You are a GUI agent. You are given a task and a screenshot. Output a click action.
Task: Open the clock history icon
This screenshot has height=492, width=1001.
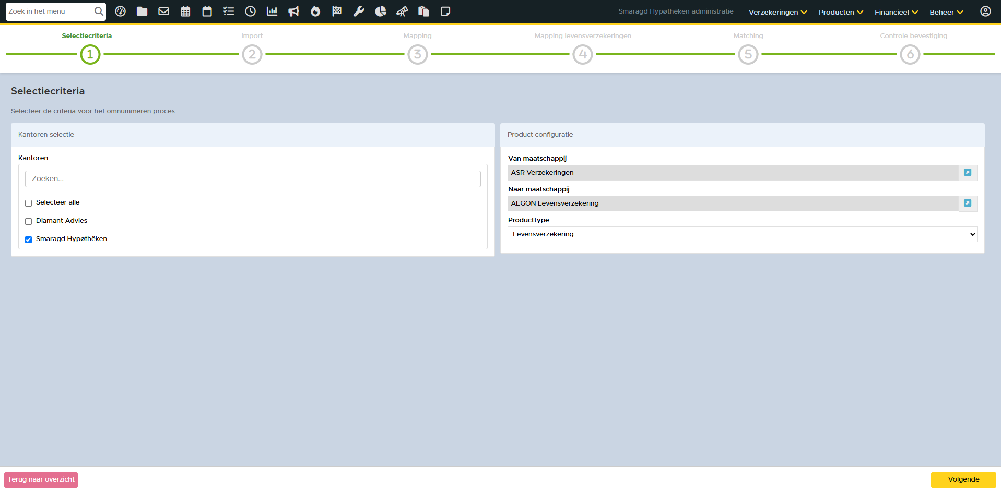point(250,11)
